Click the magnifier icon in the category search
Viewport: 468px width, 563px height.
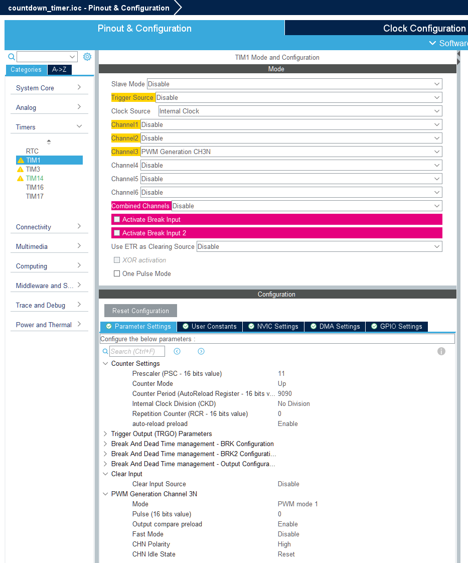coord(12,57)
